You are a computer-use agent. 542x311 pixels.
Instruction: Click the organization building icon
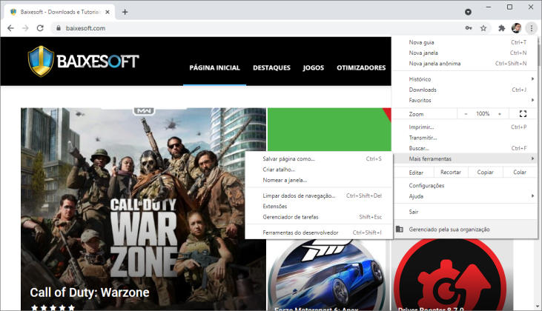point(400,230)
